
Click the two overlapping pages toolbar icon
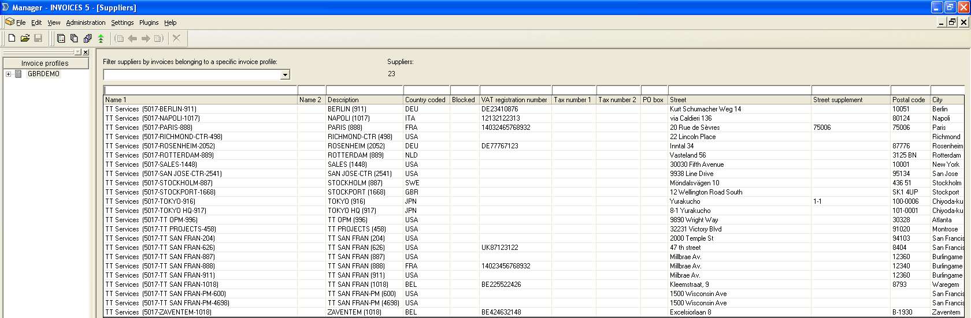74,39
